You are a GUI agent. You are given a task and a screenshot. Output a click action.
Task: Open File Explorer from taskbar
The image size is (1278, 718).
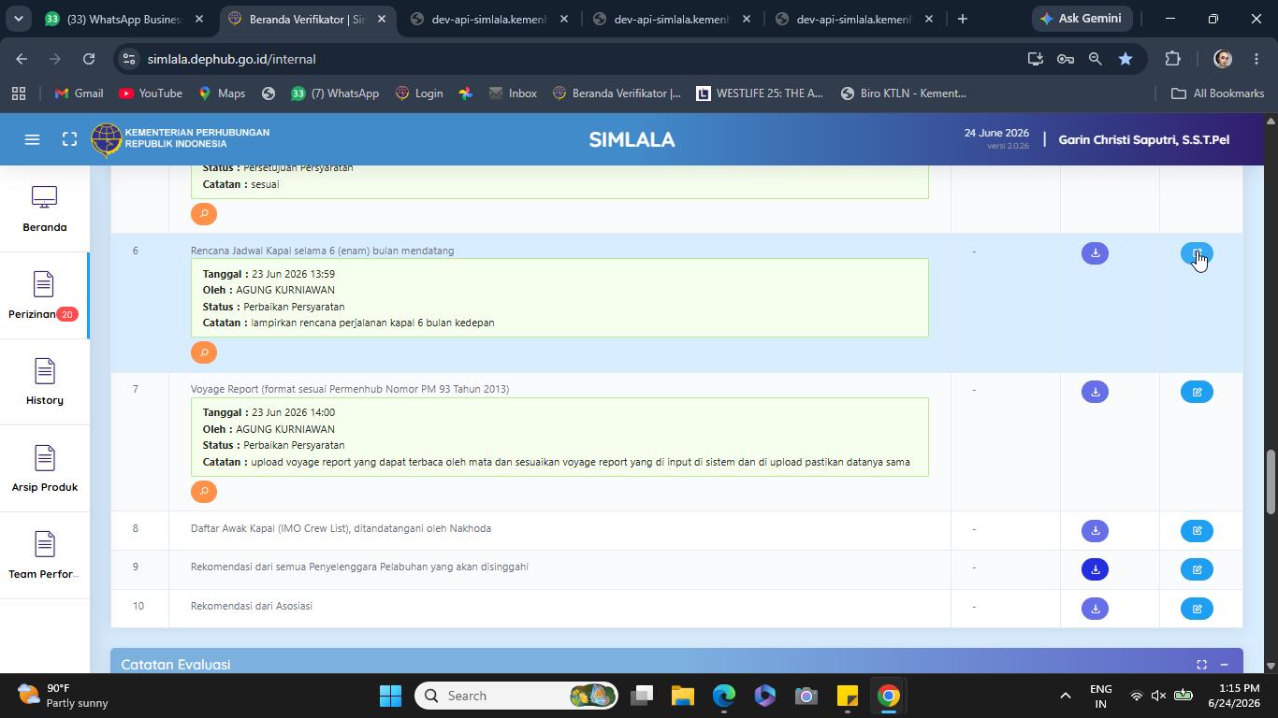682,696
